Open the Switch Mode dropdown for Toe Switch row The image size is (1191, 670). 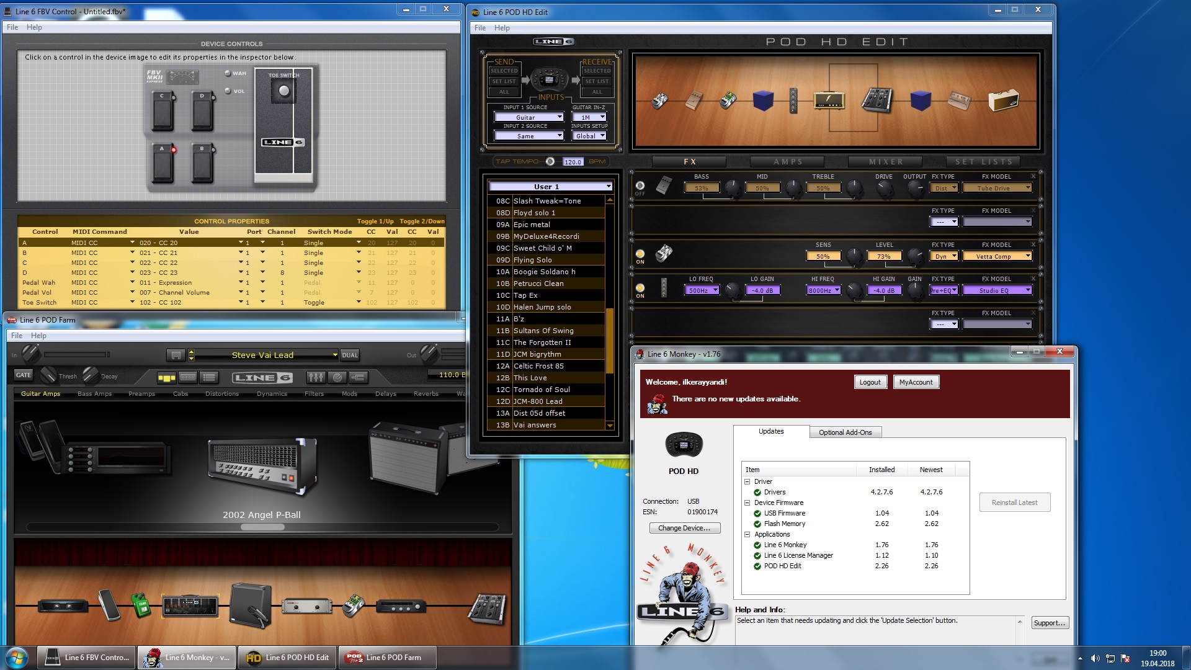pos(359,302)
